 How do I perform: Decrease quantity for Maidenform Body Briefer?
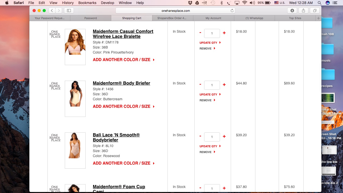(200, 85)
